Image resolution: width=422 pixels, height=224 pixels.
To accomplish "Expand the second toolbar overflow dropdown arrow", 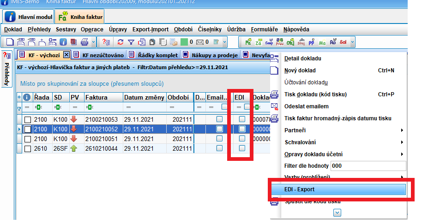I will tap(224, 42).
